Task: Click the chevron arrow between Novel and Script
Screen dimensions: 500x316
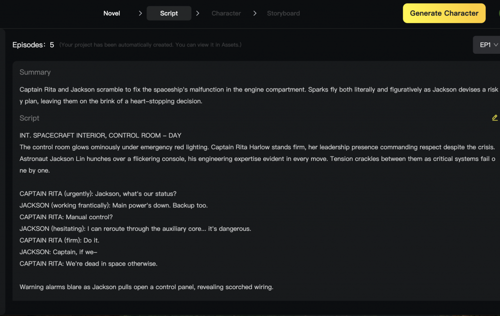Action: click(x=140, y=13)
